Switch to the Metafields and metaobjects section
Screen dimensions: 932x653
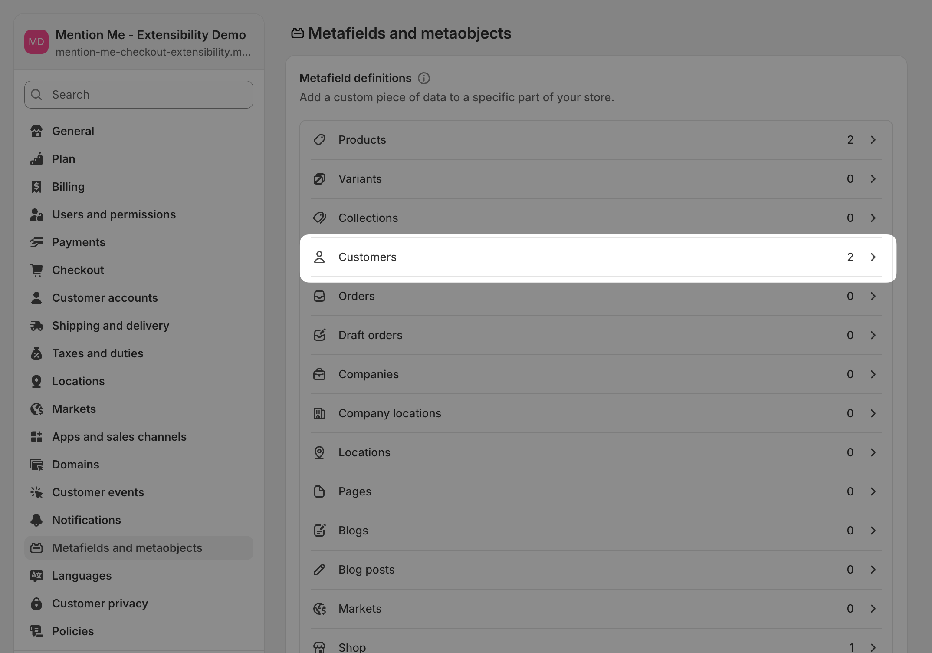click(127, 548)
